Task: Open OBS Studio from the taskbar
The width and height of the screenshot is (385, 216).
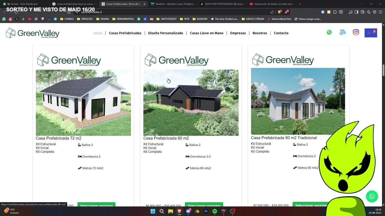Action: pyautogui.click(x=232, y=211)
